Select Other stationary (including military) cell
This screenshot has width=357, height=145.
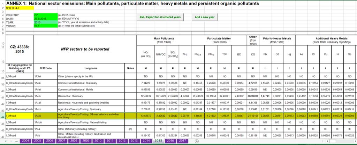click(91, 129)
